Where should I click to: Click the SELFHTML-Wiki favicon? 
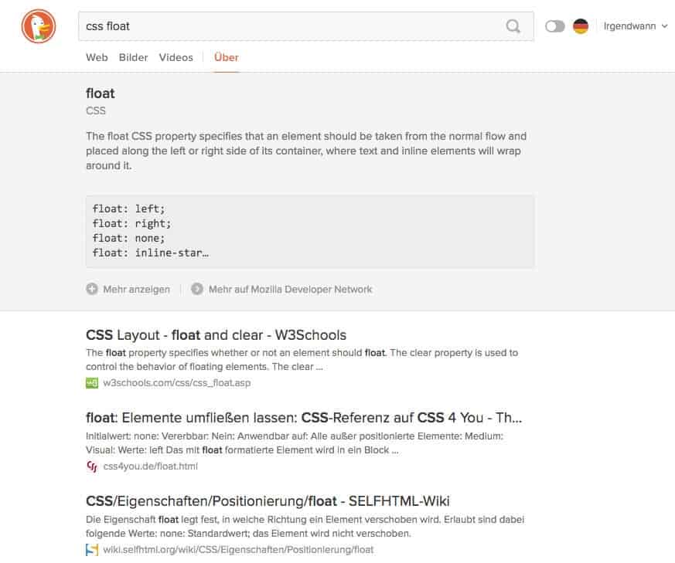90,549
